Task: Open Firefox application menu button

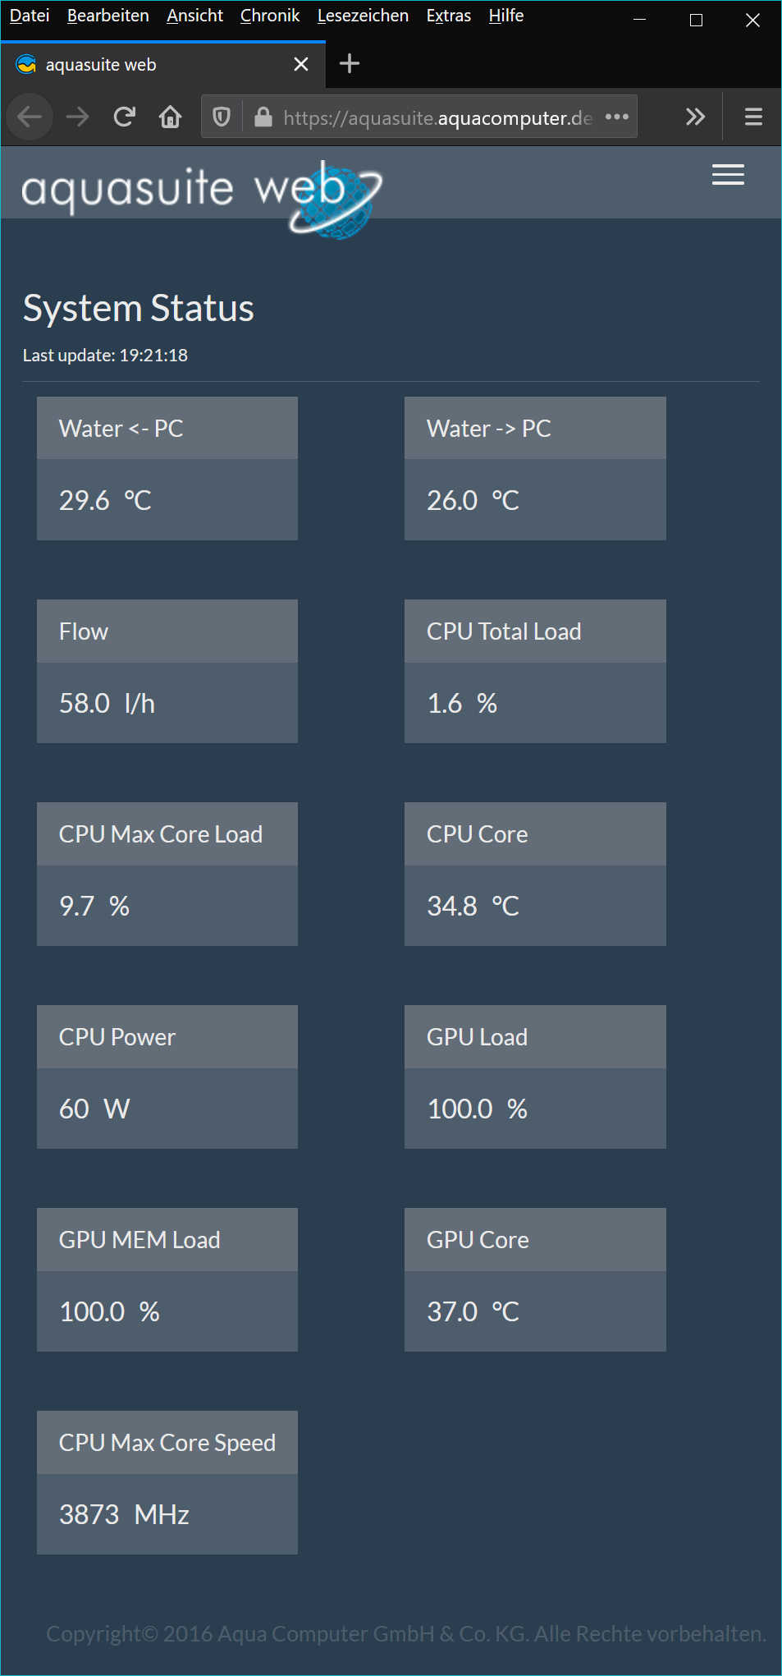Action: (x=753, y=117)
